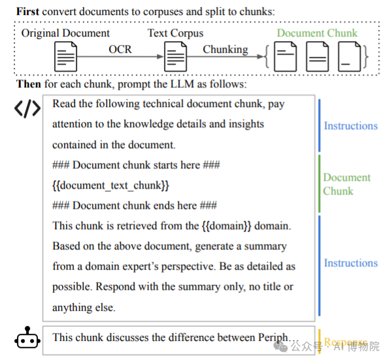Click 'Then for each chunk' heading

[131, 84]
